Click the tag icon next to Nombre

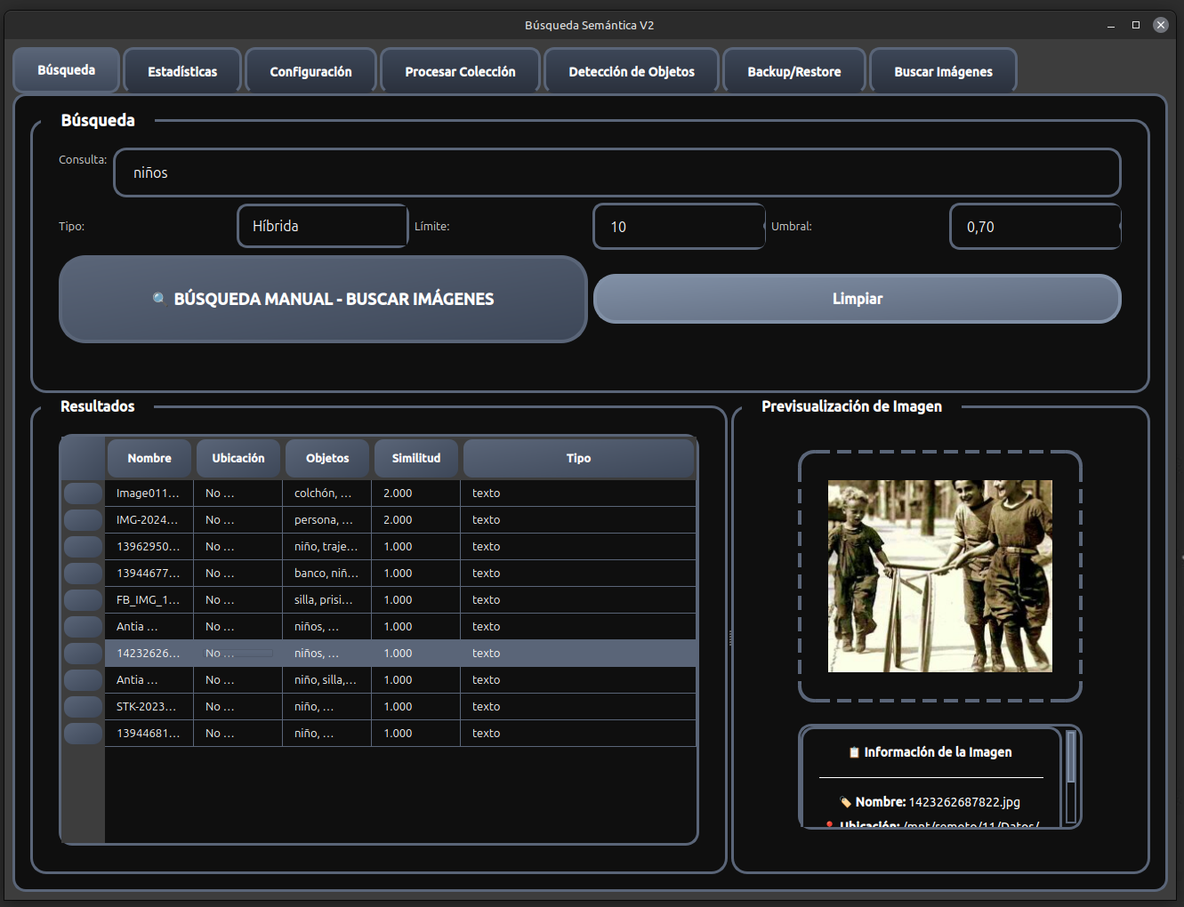point(845,802)
